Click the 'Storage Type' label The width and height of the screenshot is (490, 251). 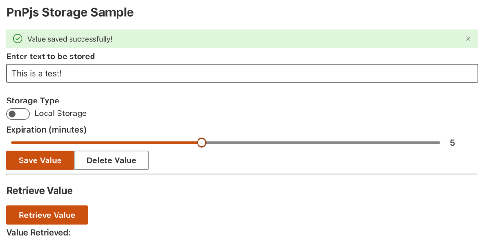pos(33,101)
